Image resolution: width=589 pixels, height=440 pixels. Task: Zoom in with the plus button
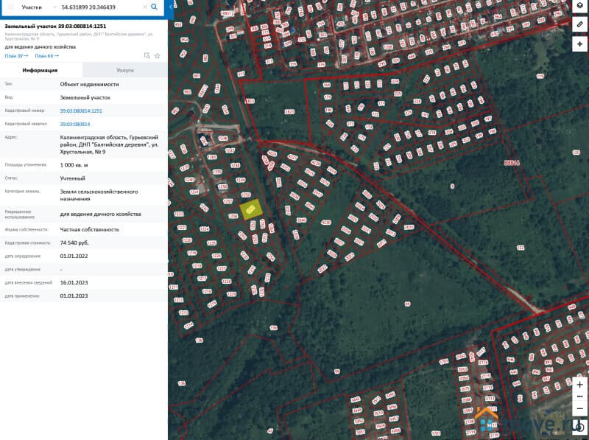[580, 385]
